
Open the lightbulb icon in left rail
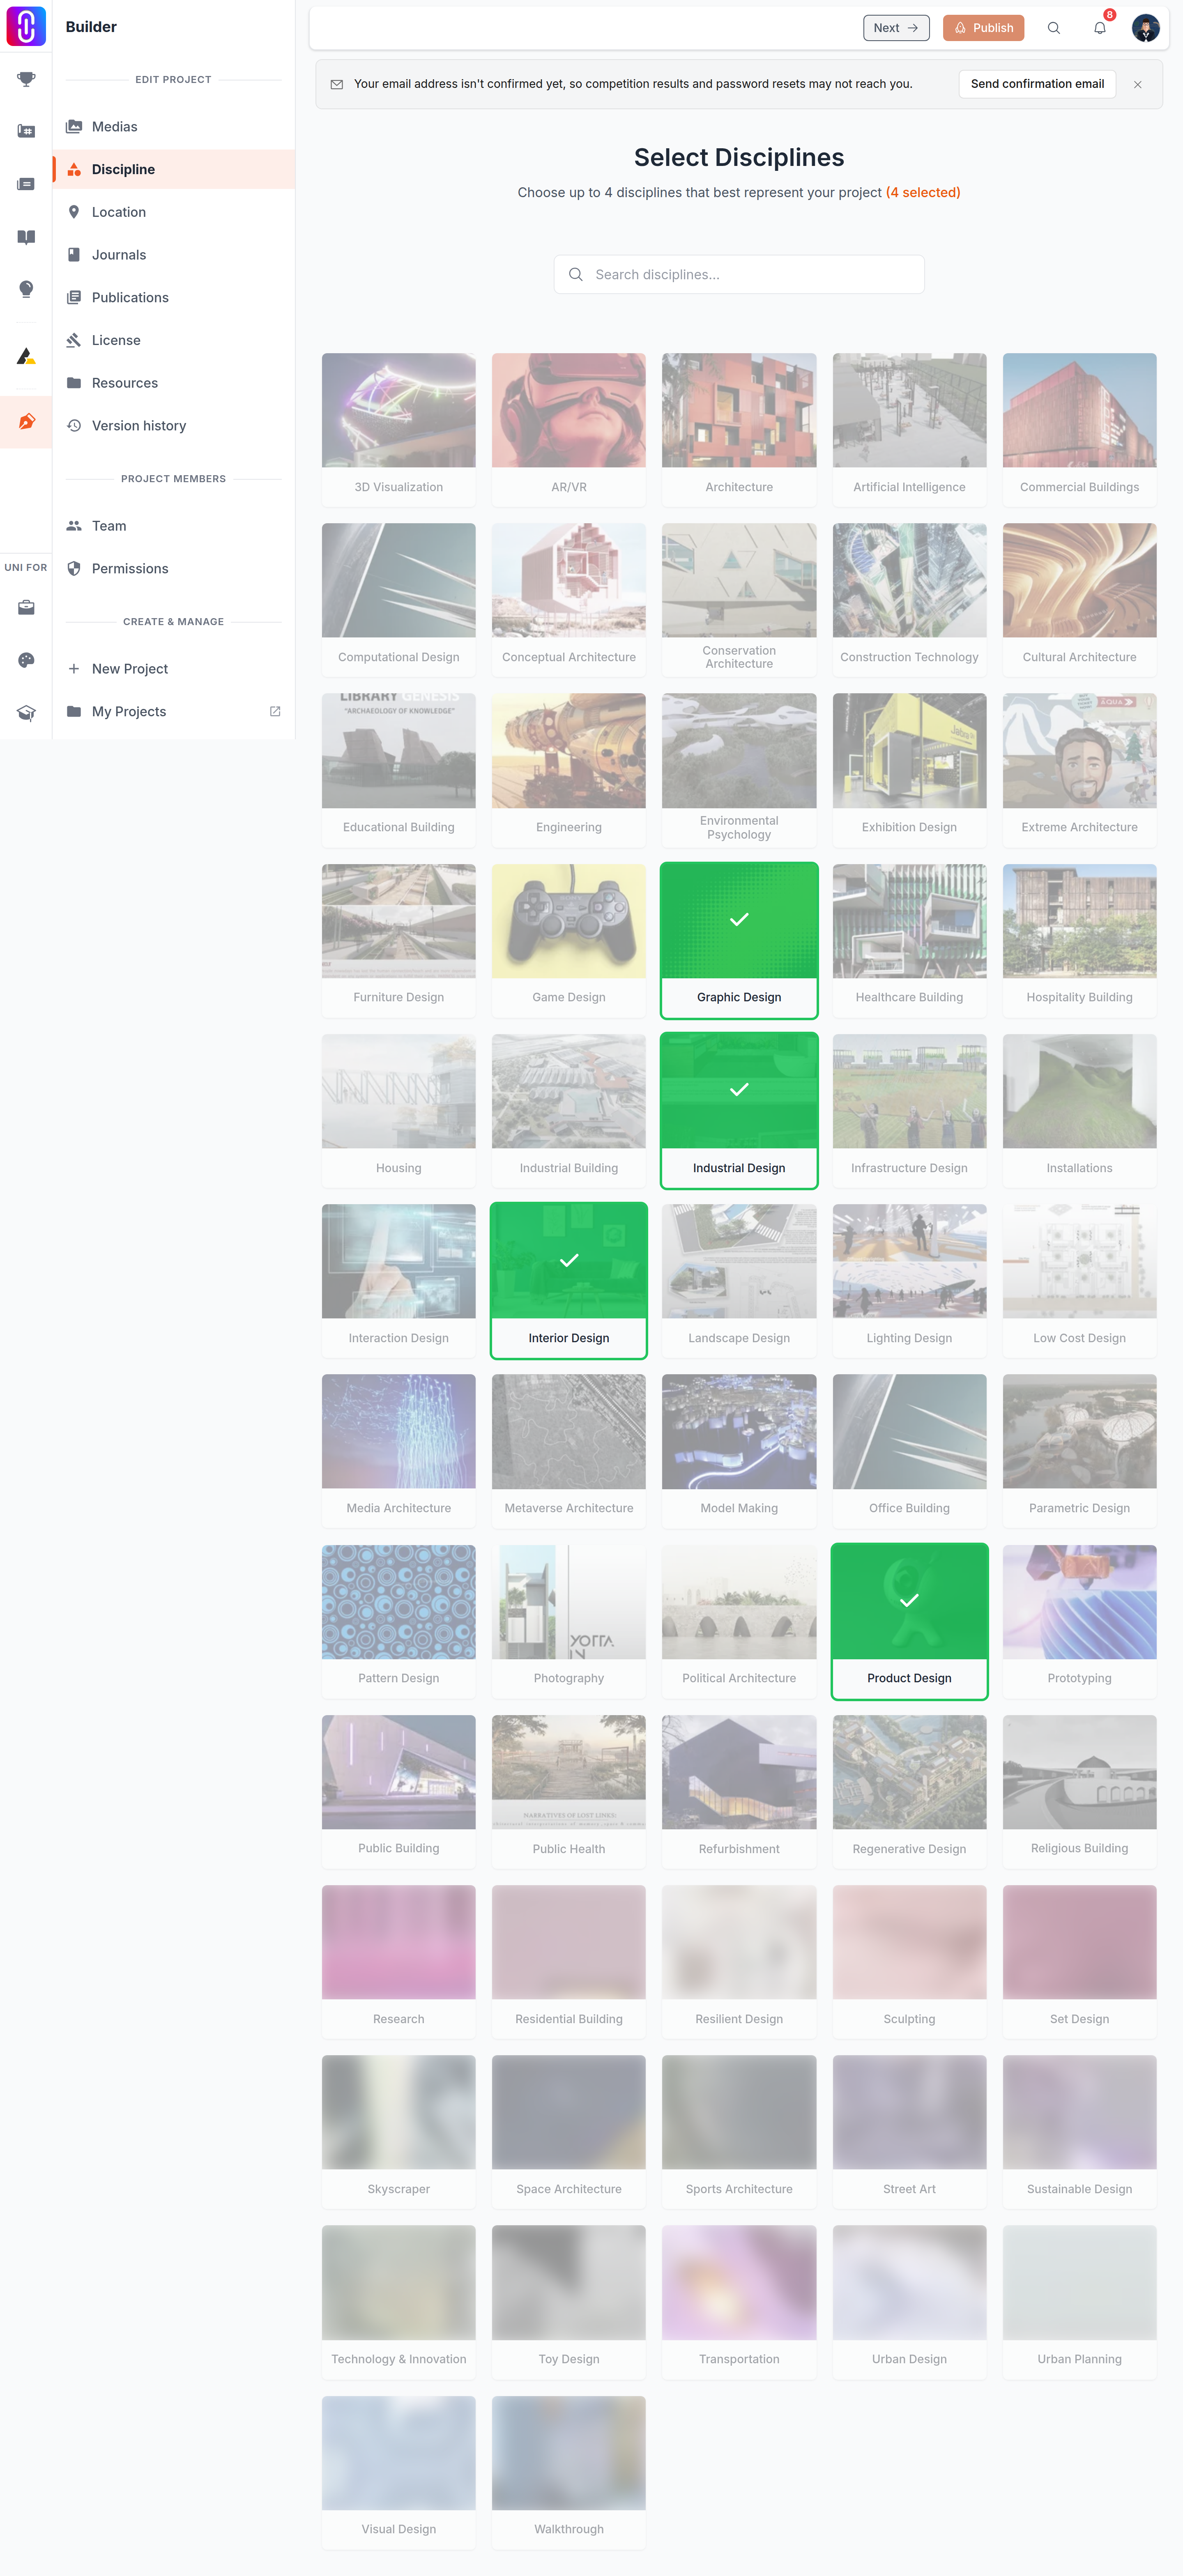[x=26, y=289]
